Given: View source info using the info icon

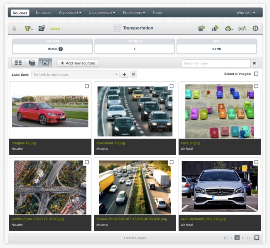Looking at the screenshot, I should [x=256, y=29].
